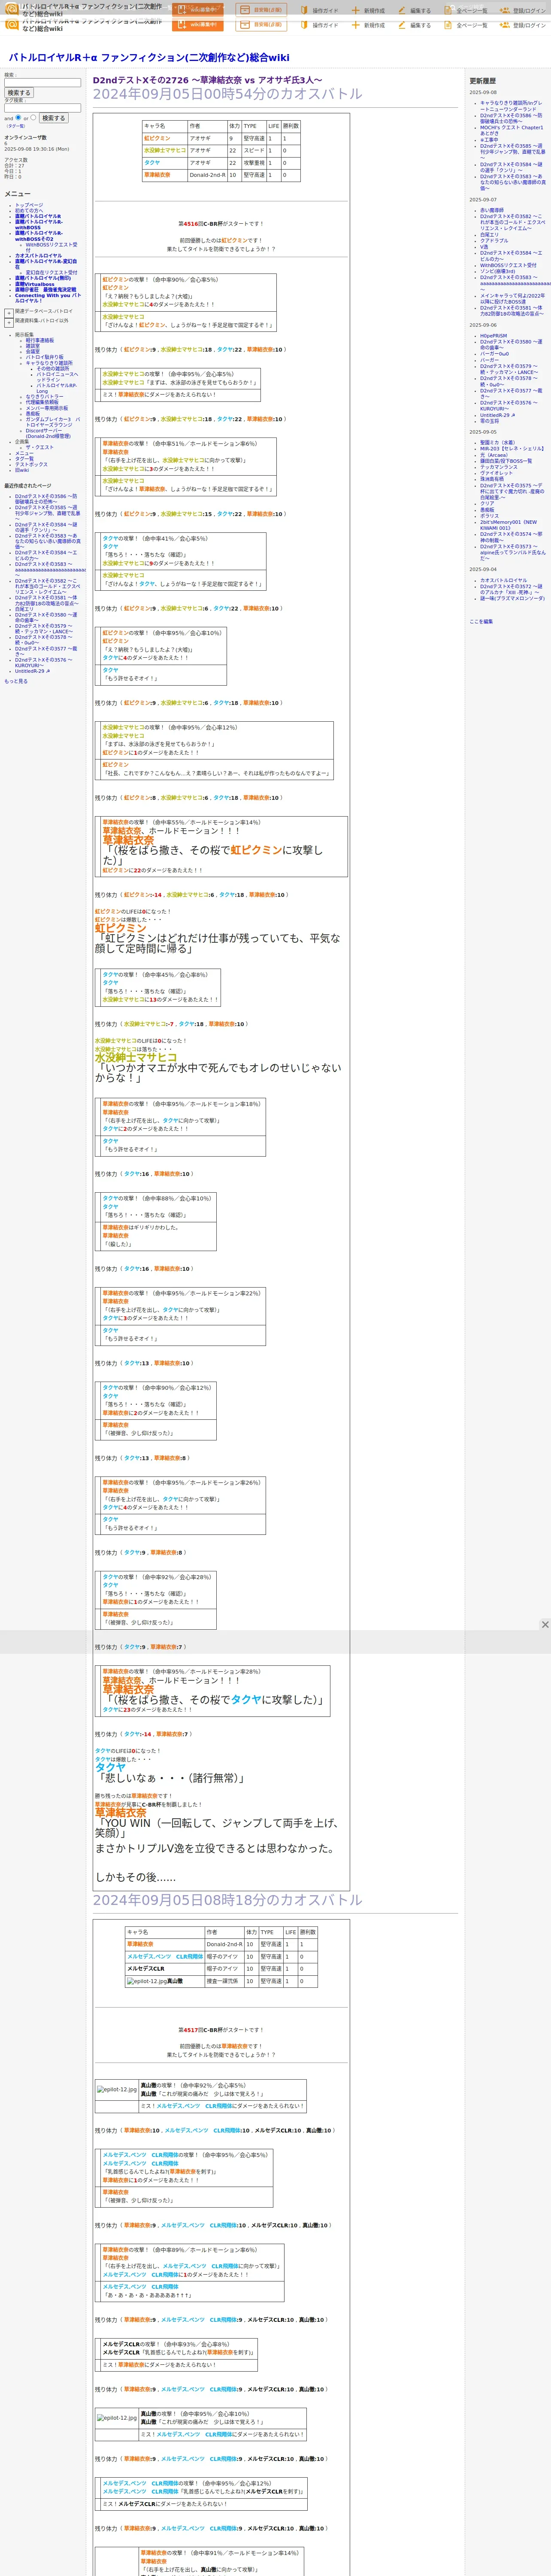Open 零の玉将 history link
This screenshot has width=551, height=2576.
[x=490, y=421]
